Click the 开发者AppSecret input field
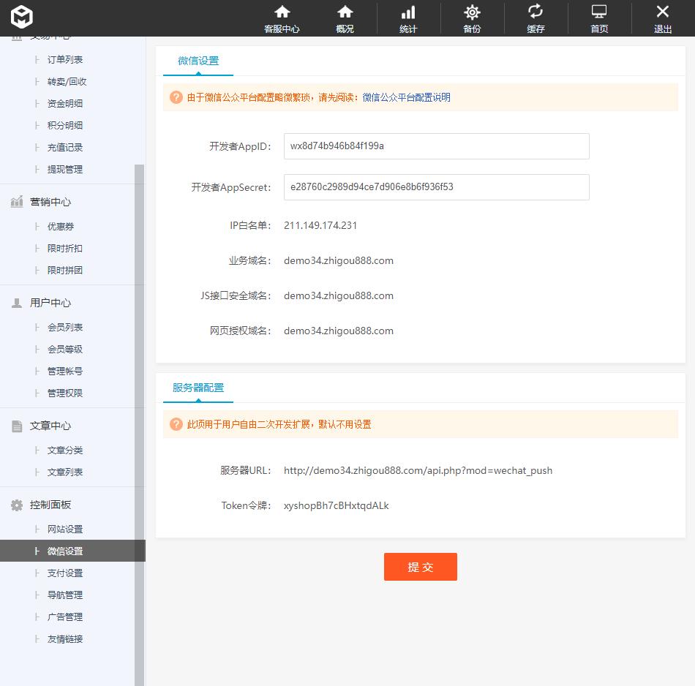 (436, 187)
